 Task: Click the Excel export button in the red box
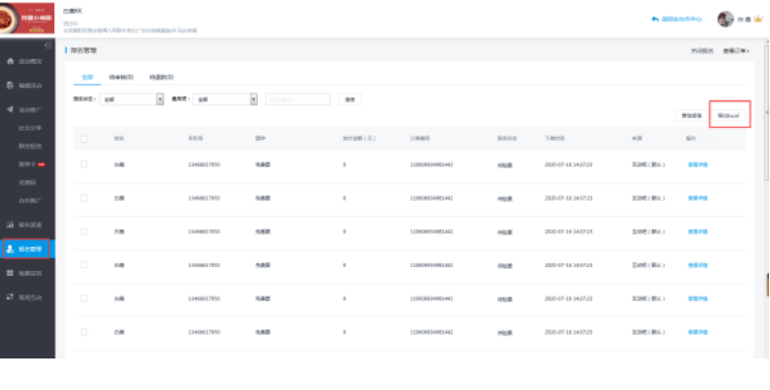[729, 115]
